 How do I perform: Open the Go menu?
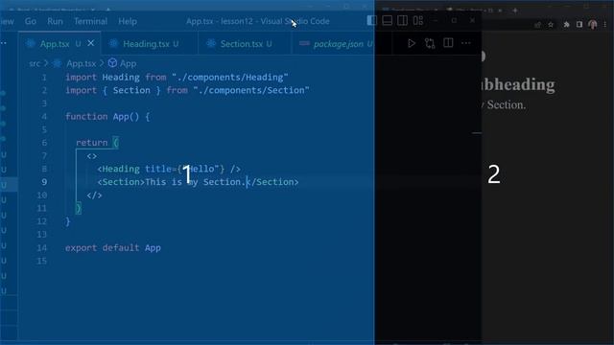click(31, 21)
